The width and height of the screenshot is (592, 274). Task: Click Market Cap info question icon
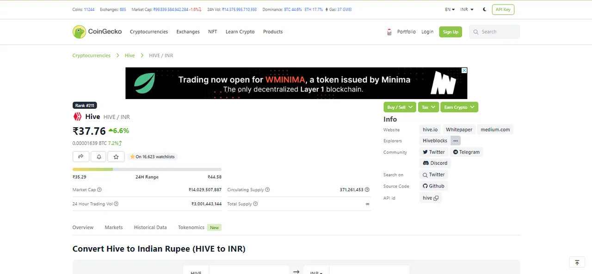[99, 190]
